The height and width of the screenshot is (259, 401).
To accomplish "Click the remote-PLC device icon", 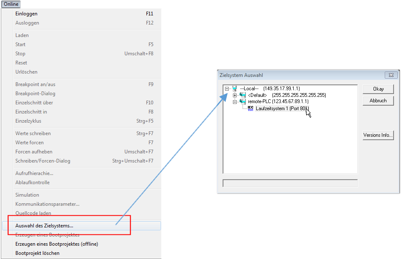I will [243, 101].
